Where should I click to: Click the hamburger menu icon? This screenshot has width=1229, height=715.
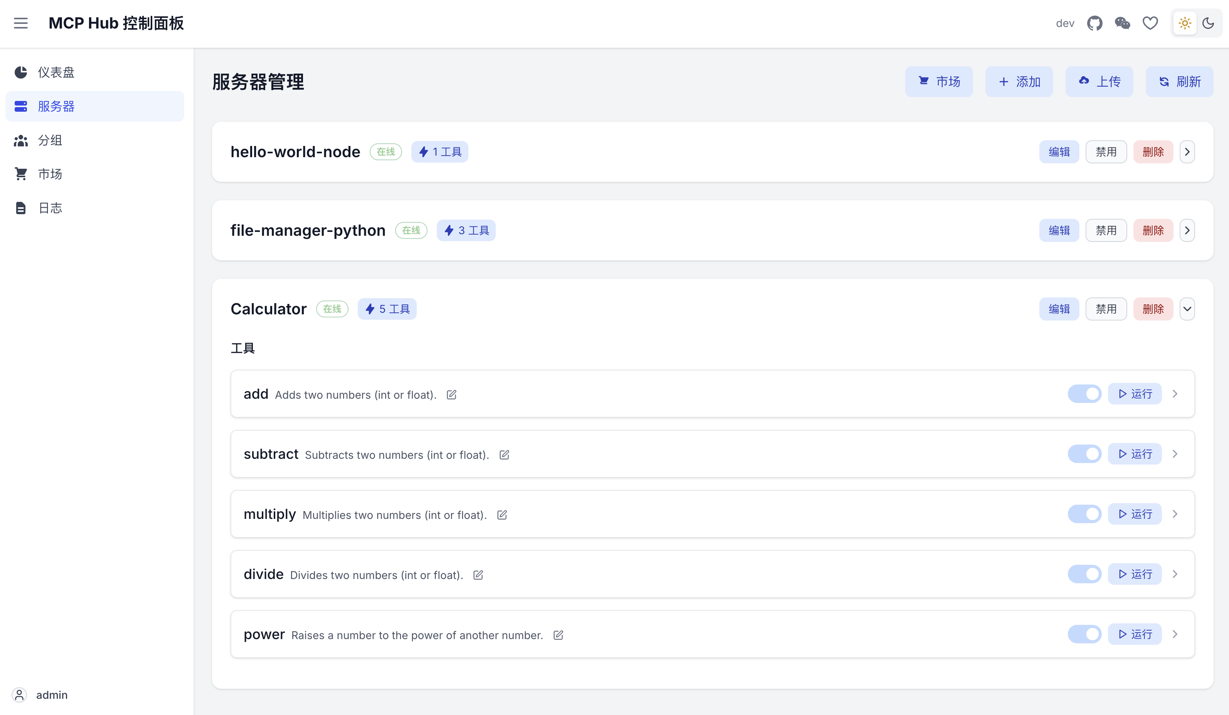click(20, 23)
